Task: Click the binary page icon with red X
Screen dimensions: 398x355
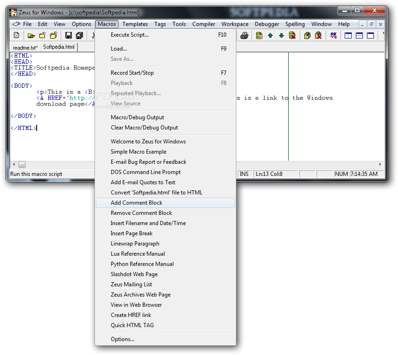Action: point(292,35)
